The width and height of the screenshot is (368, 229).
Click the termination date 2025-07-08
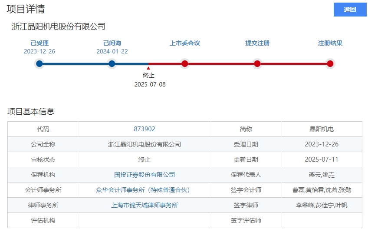[x=150, y=84]
